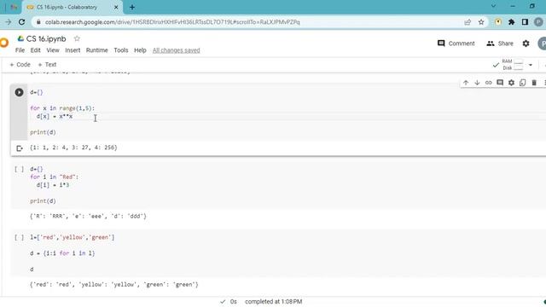Click the l=['red','yellow','green'] line
The width and height of the screenshot is (546, 307).
[x=72, y=237]
